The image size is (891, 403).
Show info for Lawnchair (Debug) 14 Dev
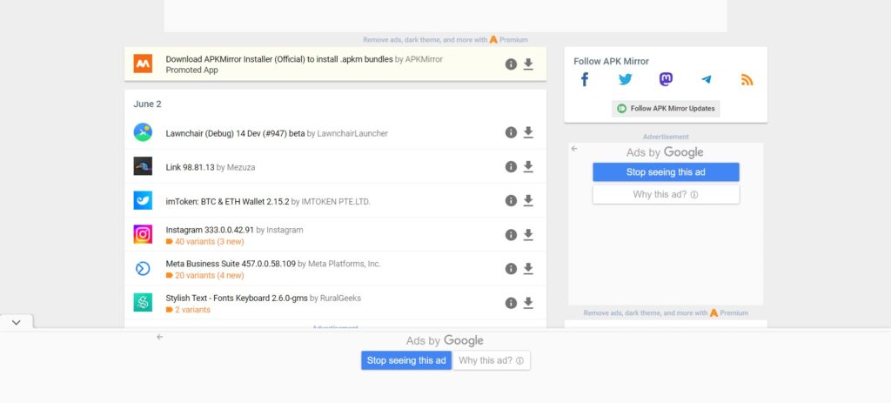tap(511, 132)
